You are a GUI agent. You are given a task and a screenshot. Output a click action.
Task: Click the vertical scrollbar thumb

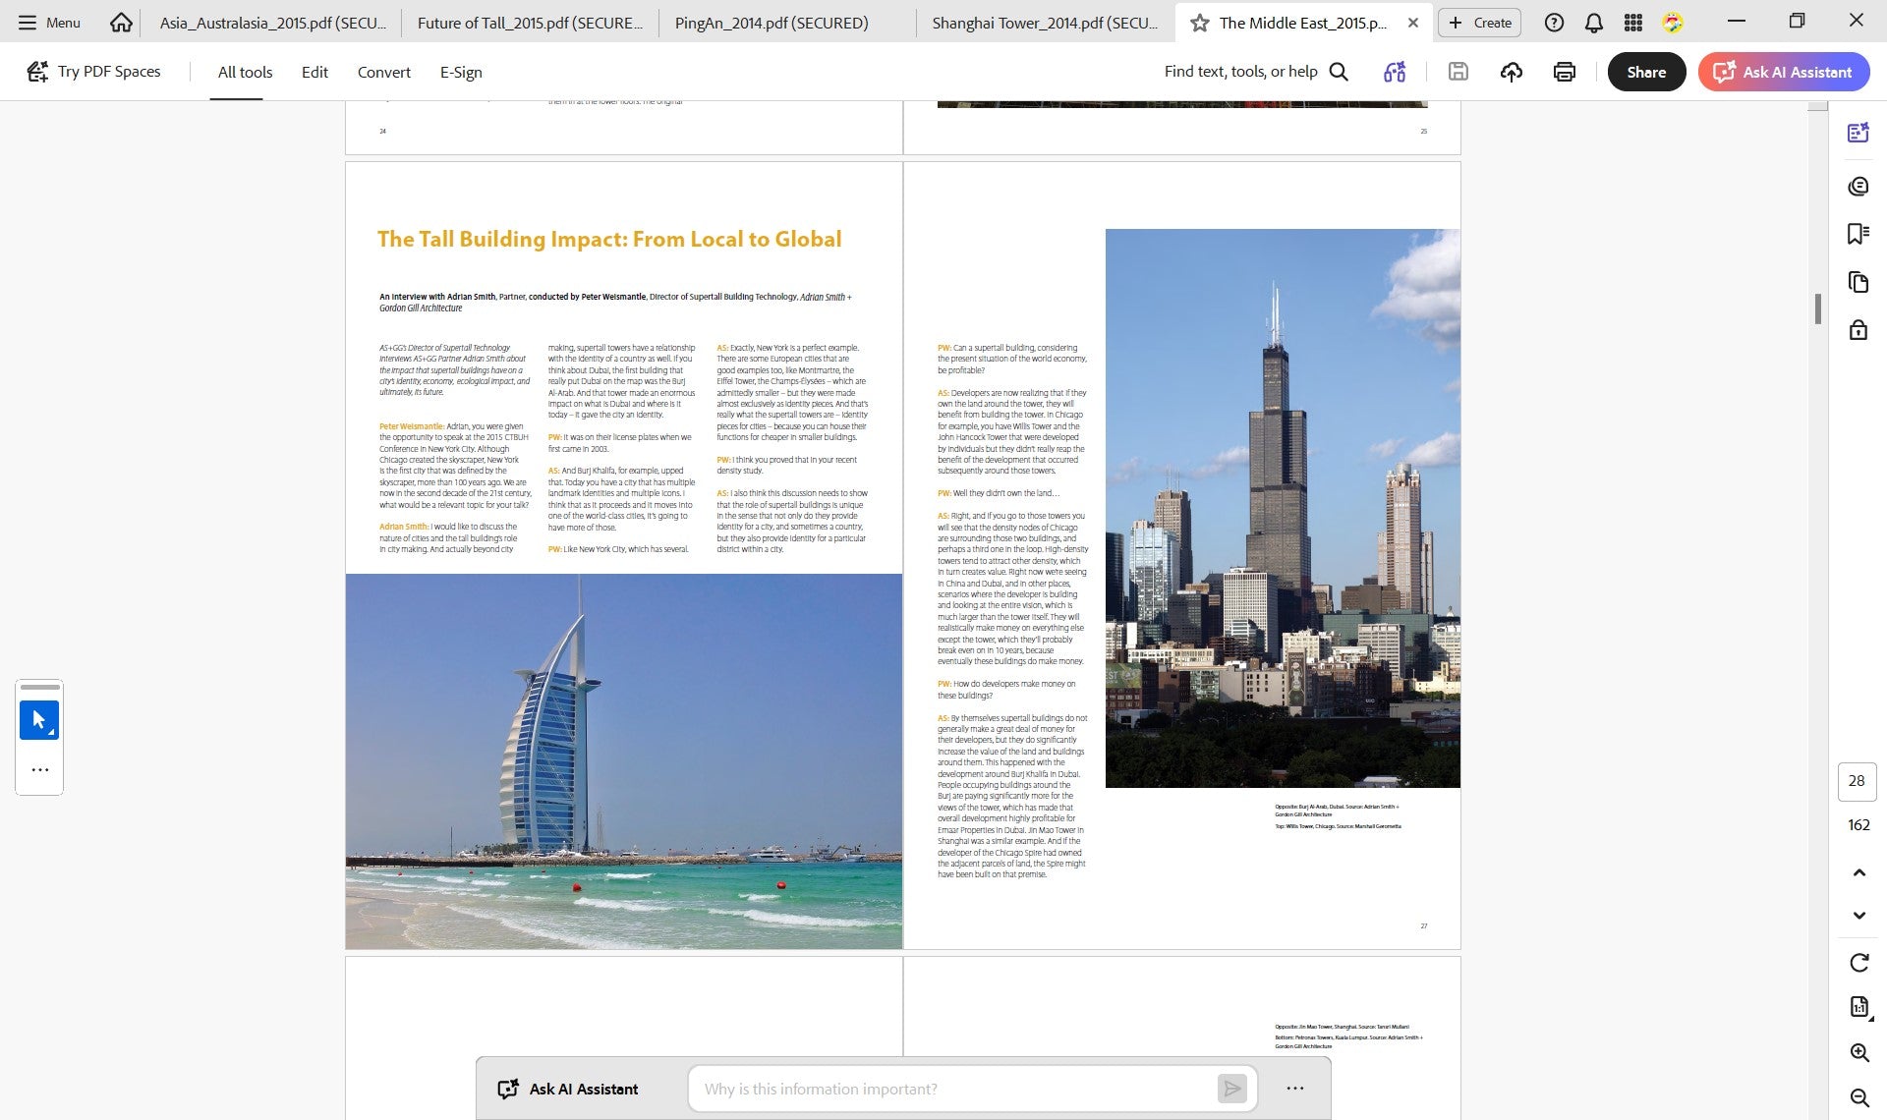pos(1818,309)
